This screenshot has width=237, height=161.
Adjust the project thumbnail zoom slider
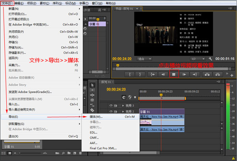click(20, 153)
